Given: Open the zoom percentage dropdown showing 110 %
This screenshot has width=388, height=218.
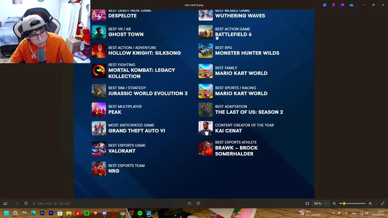Looking at the screenshot, I should point(320,203).
